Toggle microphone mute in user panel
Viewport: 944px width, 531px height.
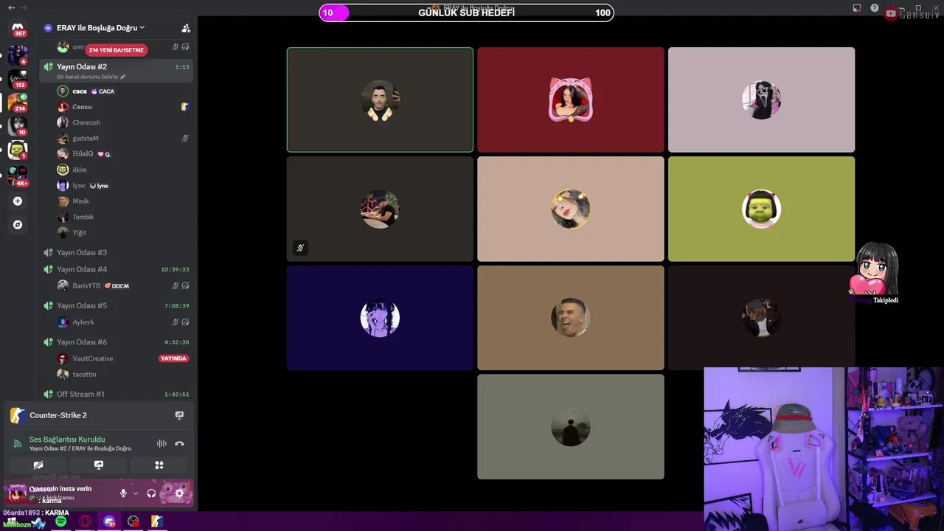coord(123,493)
